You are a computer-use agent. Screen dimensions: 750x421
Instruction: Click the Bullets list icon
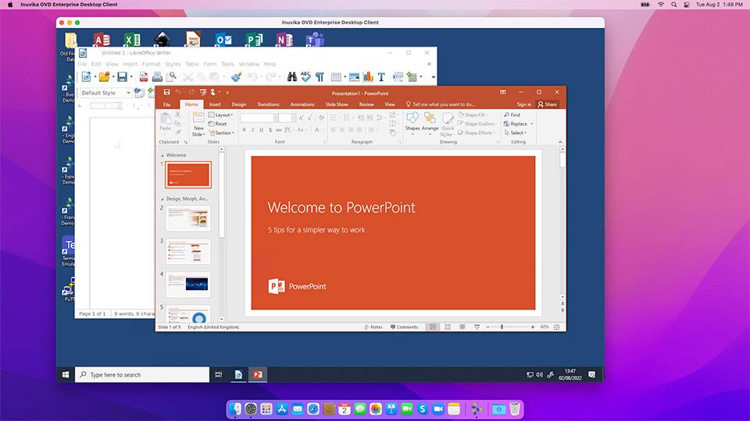coord(334,118)
